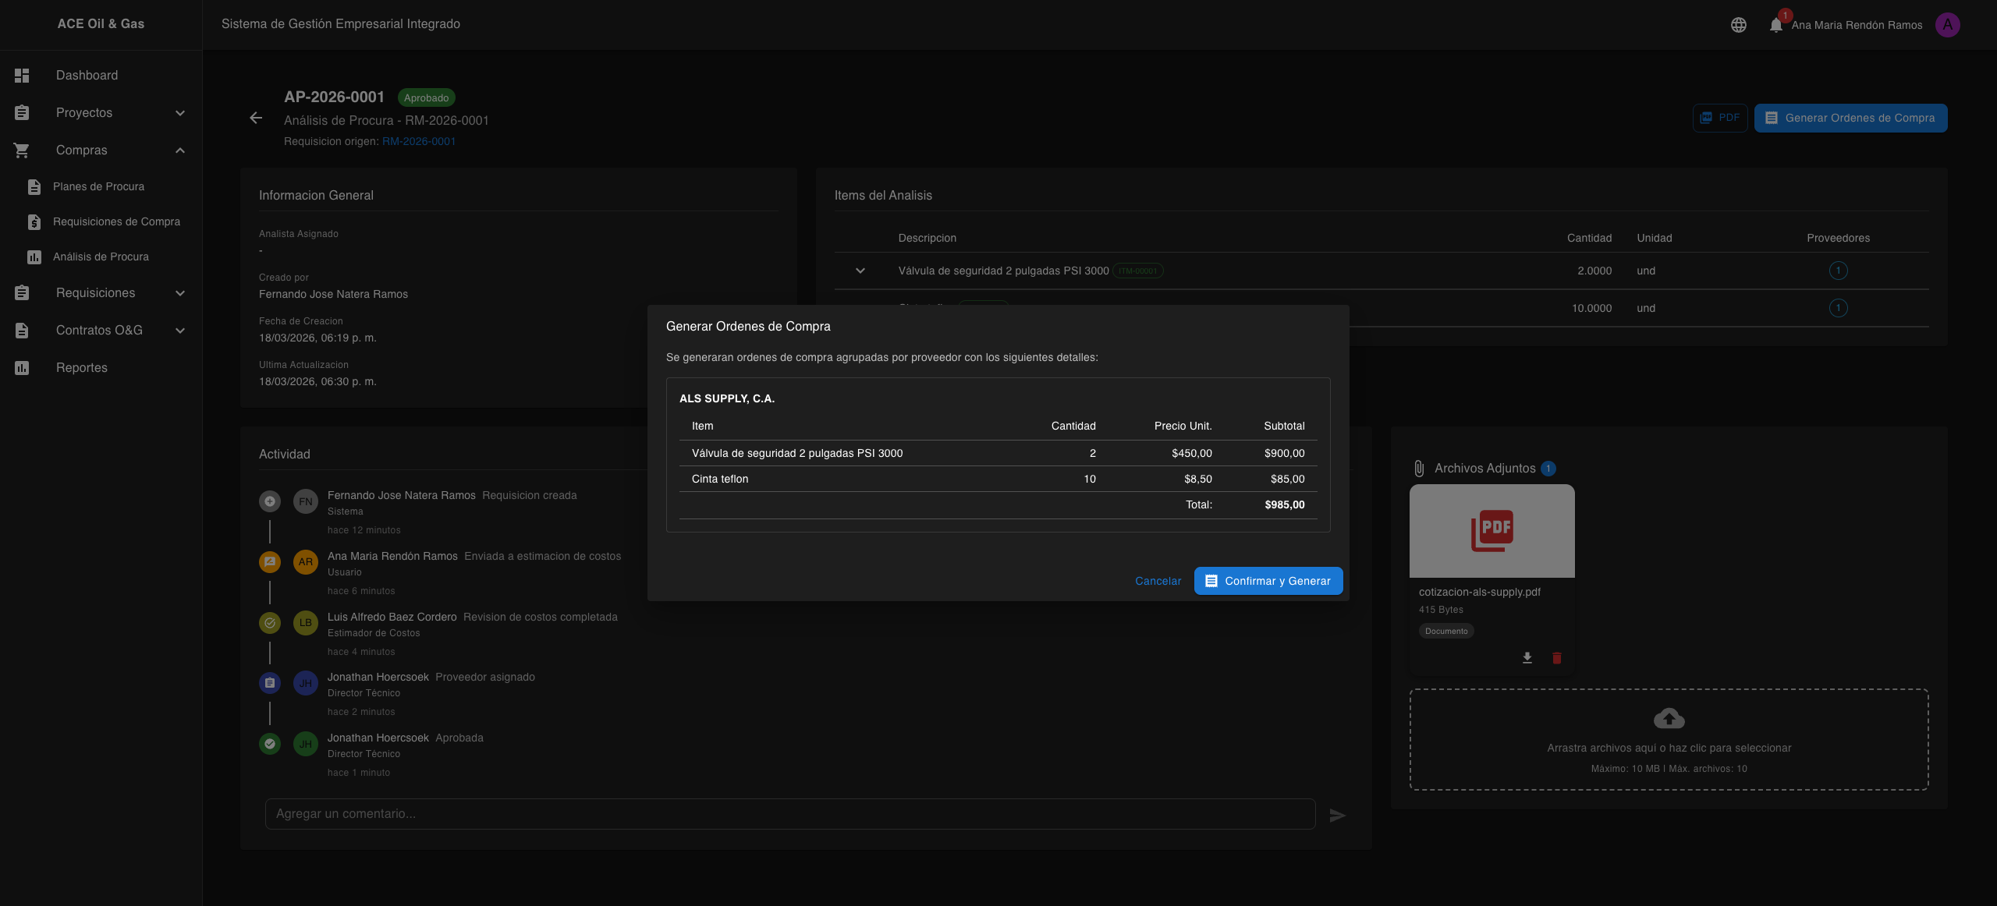
Task: Click the language globe icon
Action: click(x=1738, y=25)
